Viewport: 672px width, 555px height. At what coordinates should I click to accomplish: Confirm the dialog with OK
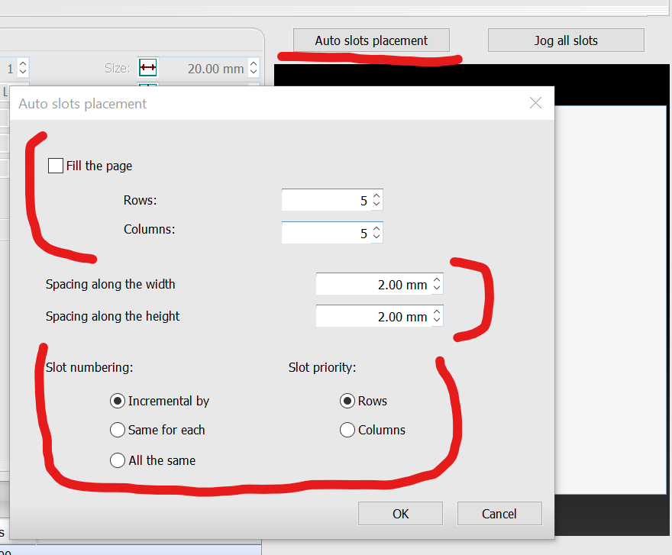tap(400, 514)
